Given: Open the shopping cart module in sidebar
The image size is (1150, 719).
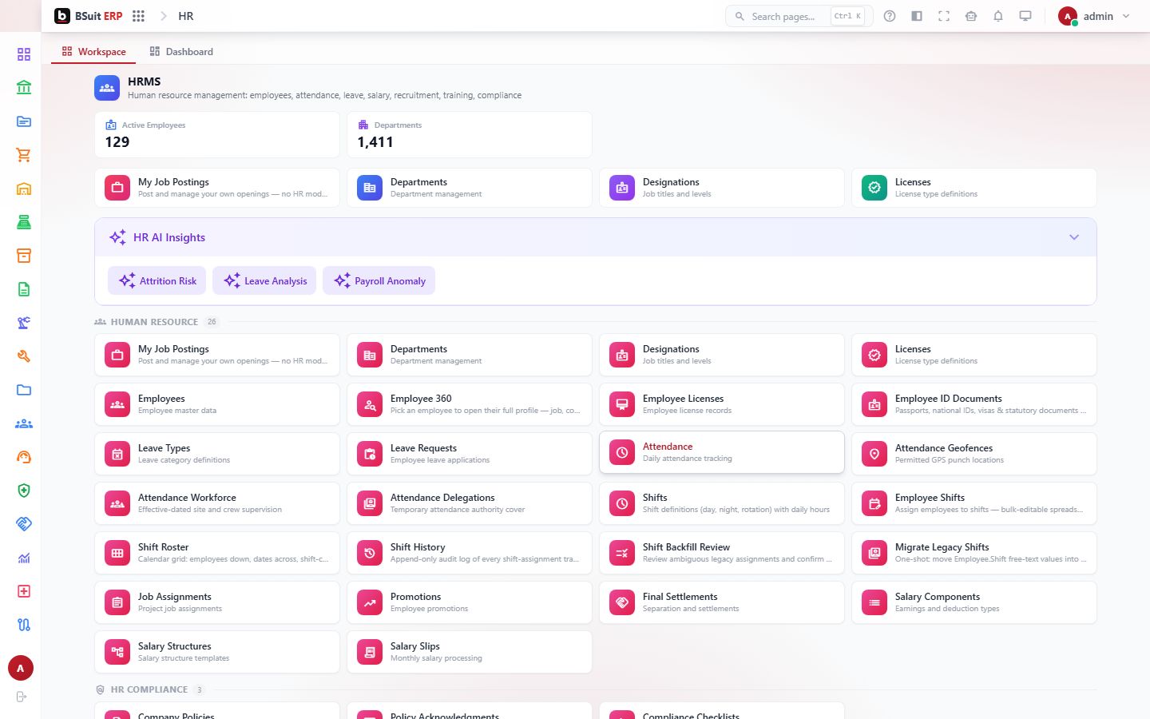Looking at the screenshot, I should 24,155.
